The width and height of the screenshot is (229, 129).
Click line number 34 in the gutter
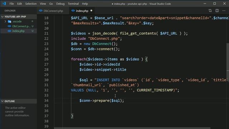46,101
